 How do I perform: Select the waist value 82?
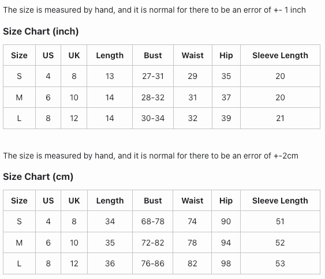click(x=192, y=263)
